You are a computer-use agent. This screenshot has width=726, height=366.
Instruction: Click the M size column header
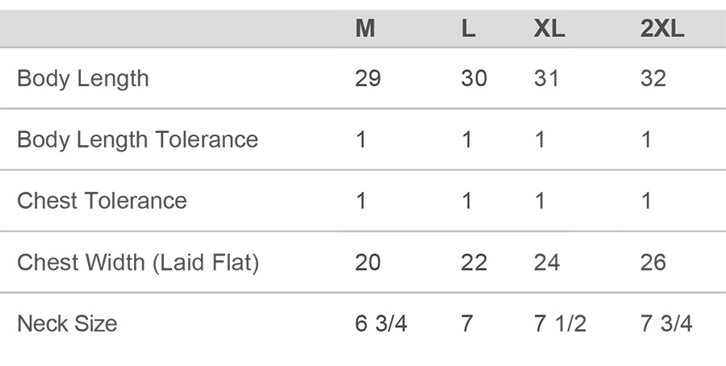(365, 29)
